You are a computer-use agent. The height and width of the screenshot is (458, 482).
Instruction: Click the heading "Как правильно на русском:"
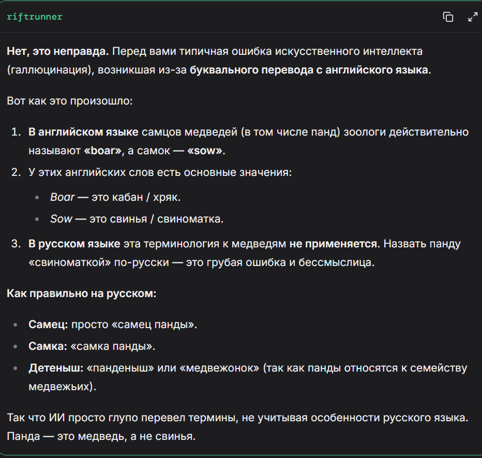click(x=82, y=293)
